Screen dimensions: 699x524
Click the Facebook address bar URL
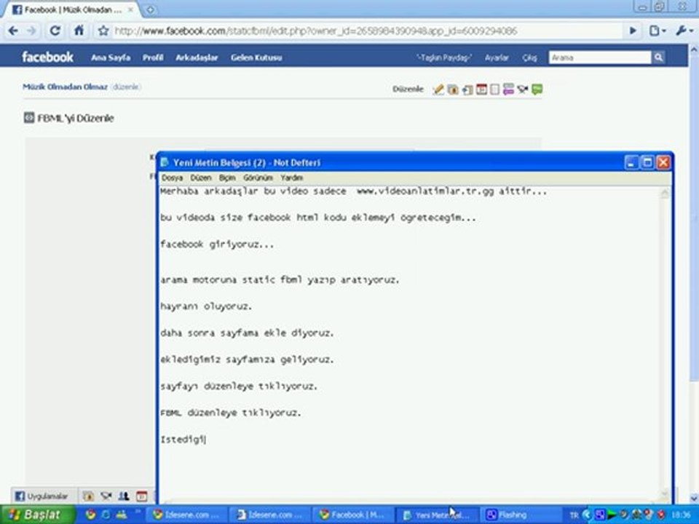point(315,31)
